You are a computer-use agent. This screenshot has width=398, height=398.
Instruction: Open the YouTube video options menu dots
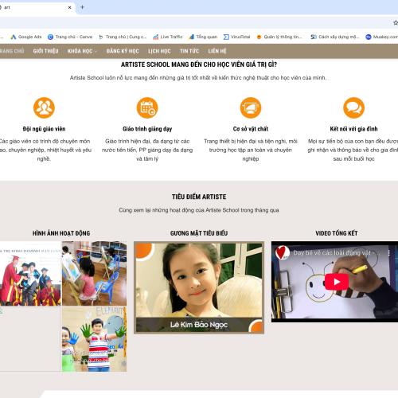tap(388, 253)
